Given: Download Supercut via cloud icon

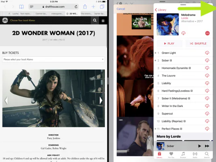Looking at the screenshot, I should pos(207,113).
